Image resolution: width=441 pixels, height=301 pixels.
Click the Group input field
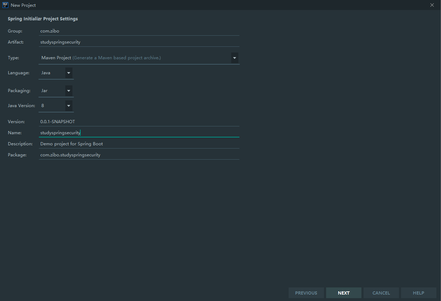pos(139,31)
